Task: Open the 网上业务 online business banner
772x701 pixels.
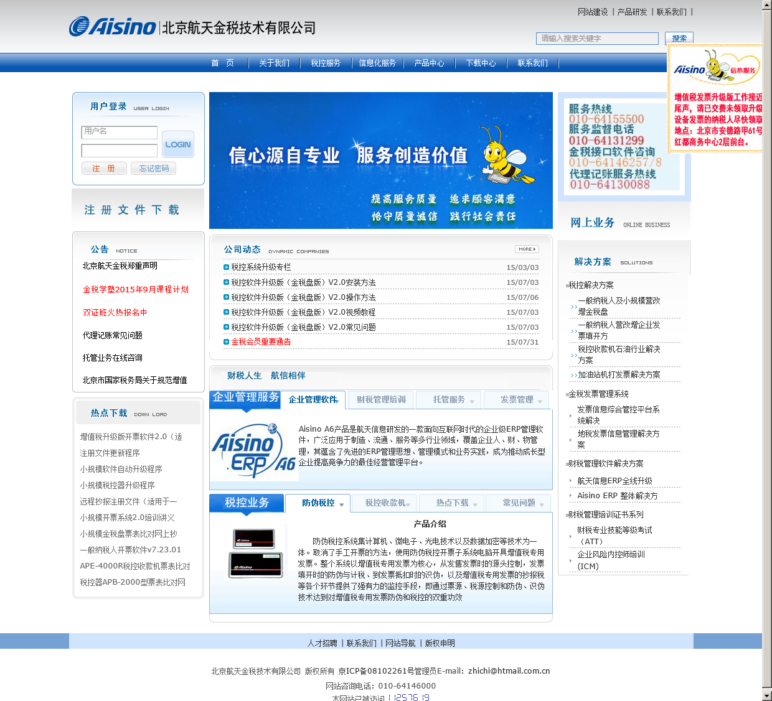Action: tap(624, 222)
